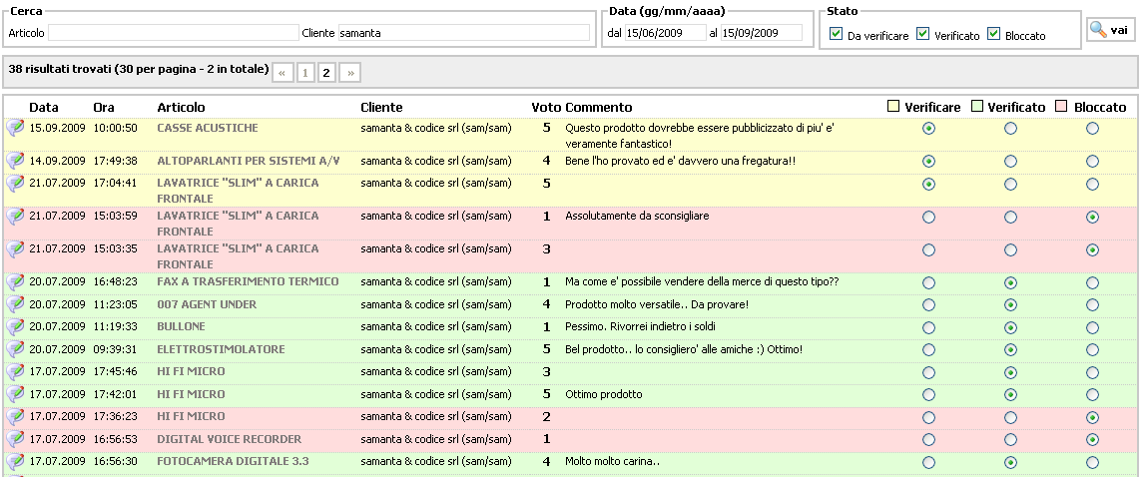This screenshot has width=1142, height=477.
Task: Toggle the Bloccato filter checkbox
Action: (993, 34)
